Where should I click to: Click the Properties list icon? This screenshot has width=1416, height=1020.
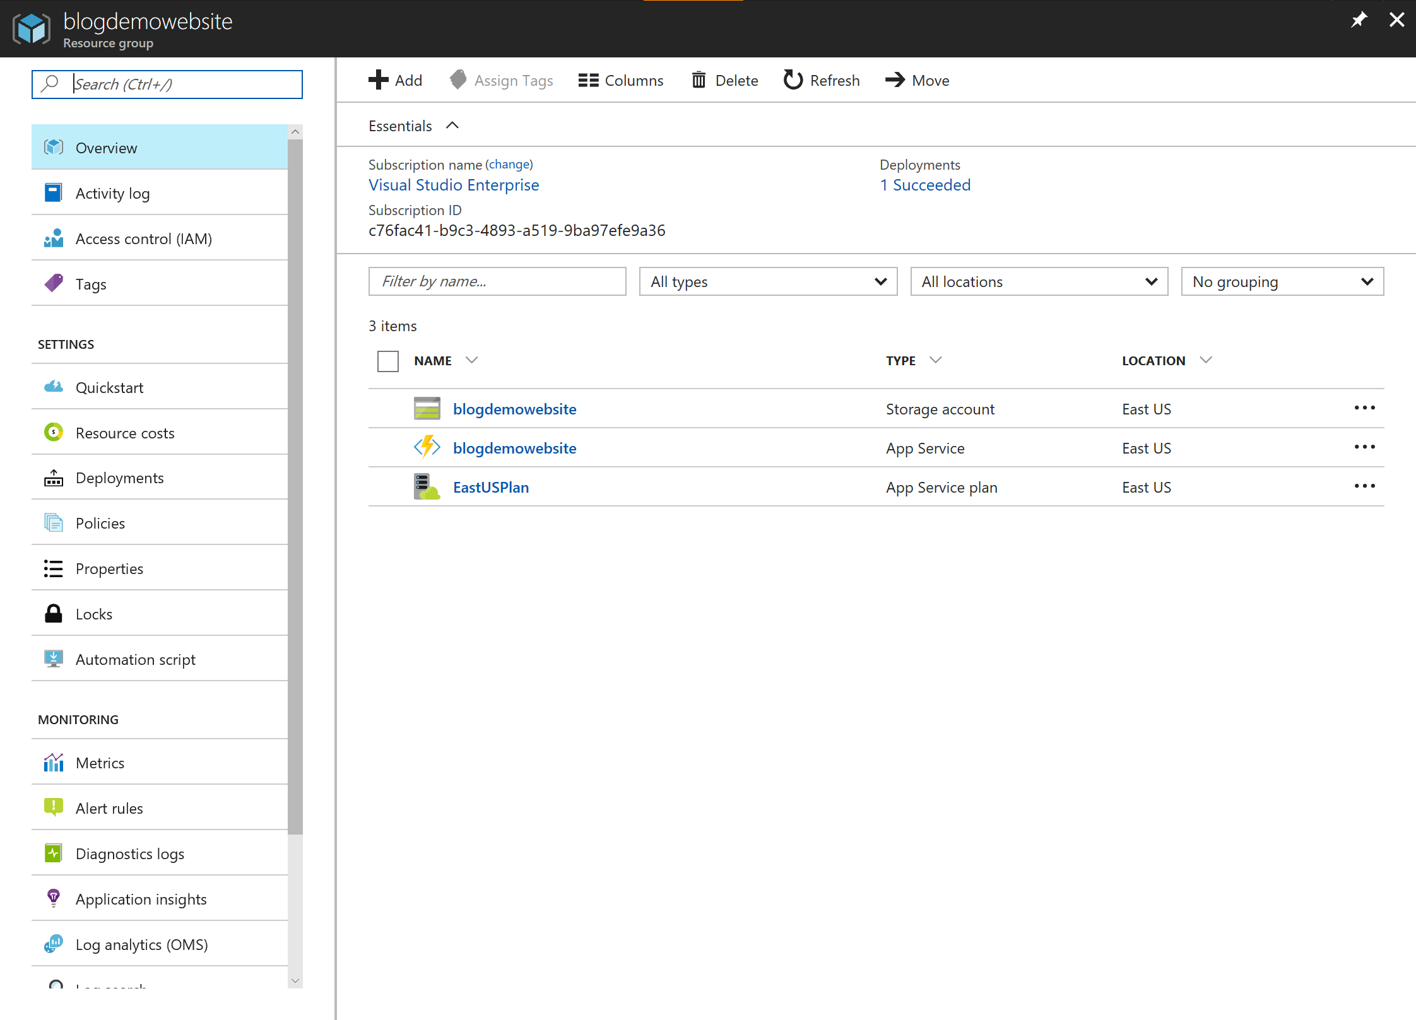click(54, 568)
